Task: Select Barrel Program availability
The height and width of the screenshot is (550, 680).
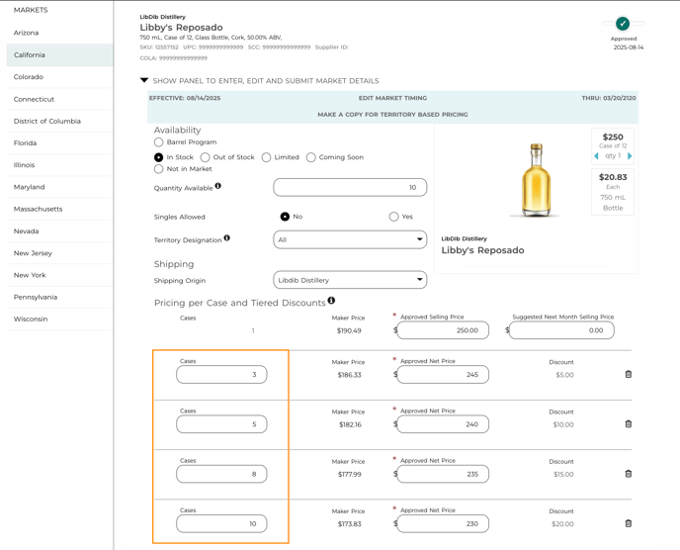Action: click(159, 141)
